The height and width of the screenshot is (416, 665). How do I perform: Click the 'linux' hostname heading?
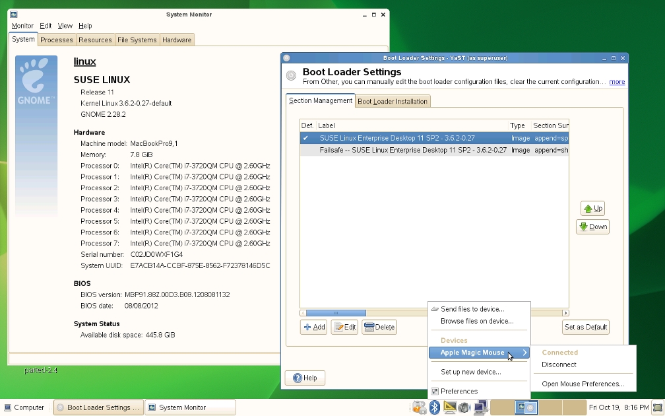85,61
